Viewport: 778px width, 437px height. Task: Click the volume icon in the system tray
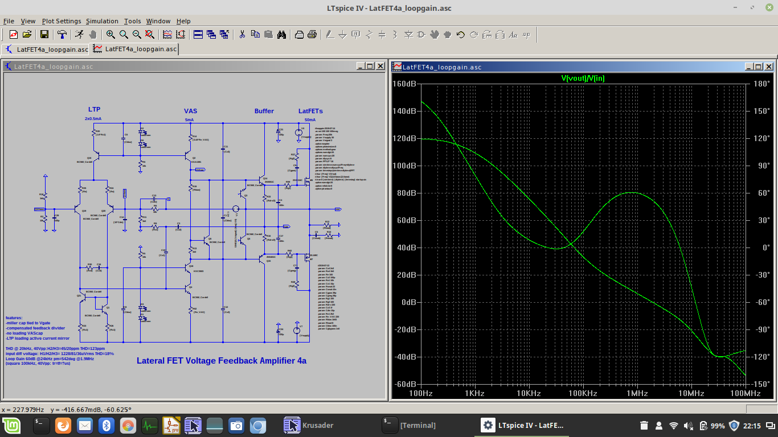point(689,425)
